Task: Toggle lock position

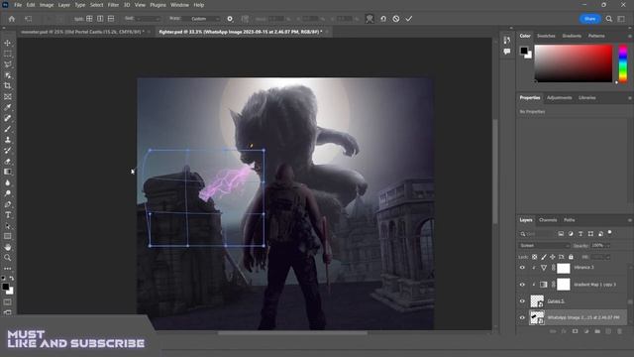Action: click(553, 257)
